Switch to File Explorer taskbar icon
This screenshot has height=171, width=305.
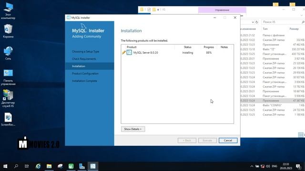(49, 166)
